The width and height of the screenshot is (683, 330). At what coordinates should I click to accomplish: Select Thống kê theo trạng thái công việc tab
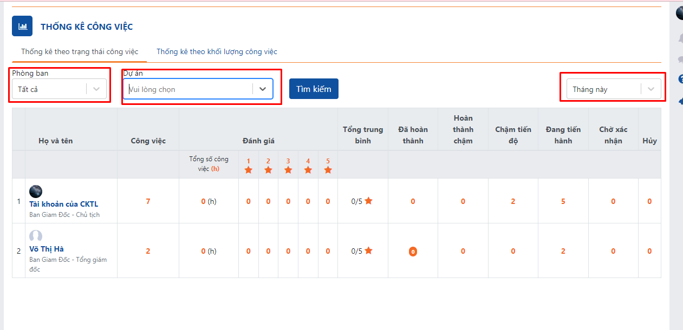point(80,52)
